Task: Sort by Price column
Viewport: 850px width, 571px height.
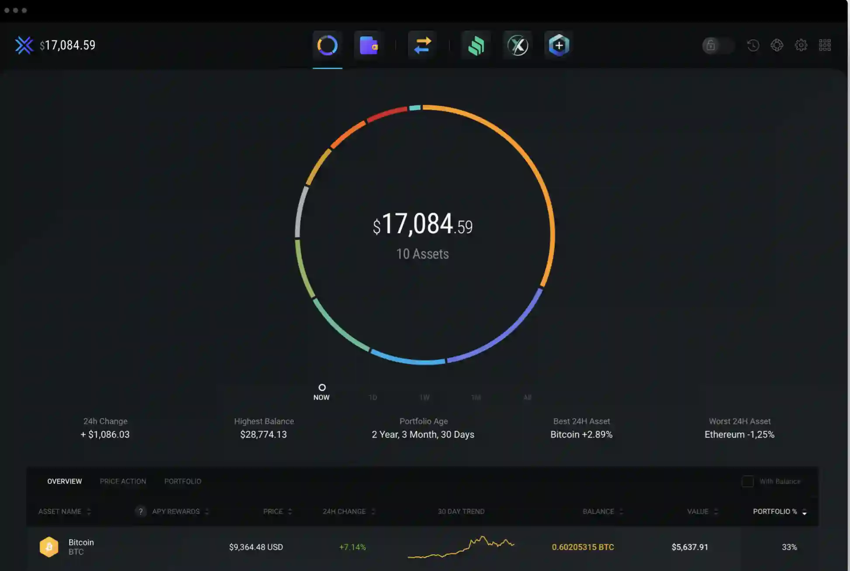Action: click(277, 511)
